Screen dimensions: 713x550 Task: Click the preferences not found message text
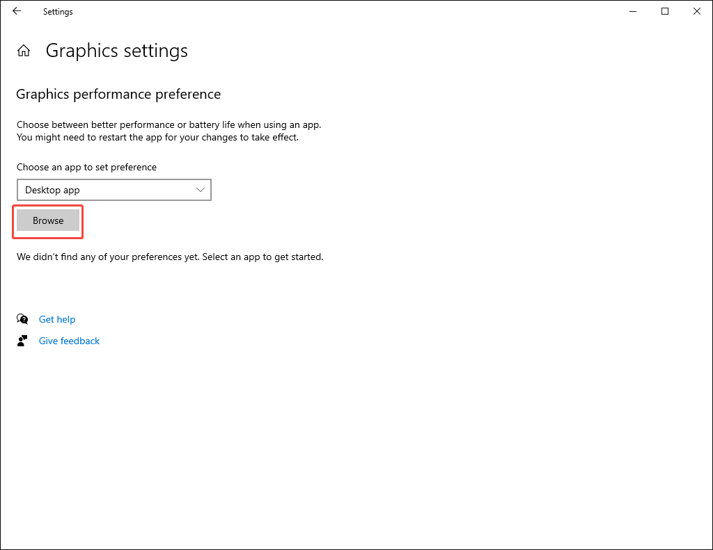tap(169, 257)
